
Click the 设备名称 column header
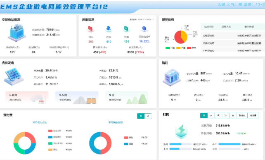pos(226,27)
